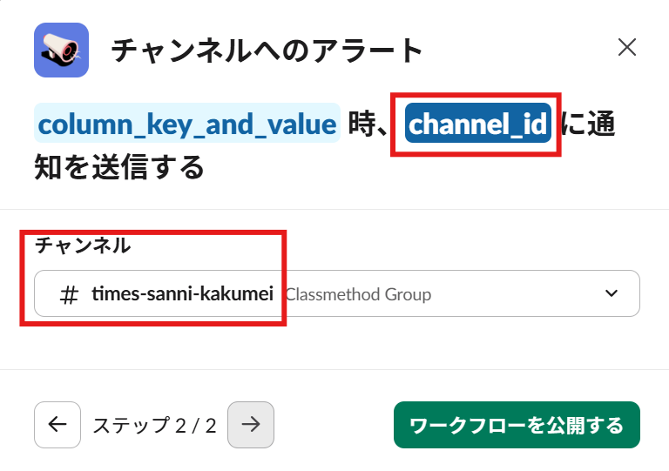Close the チャンネルへのアラート dialog
The width and height of the screenshot is (669, 471).
pyautogui.click(x=627, y=48)
